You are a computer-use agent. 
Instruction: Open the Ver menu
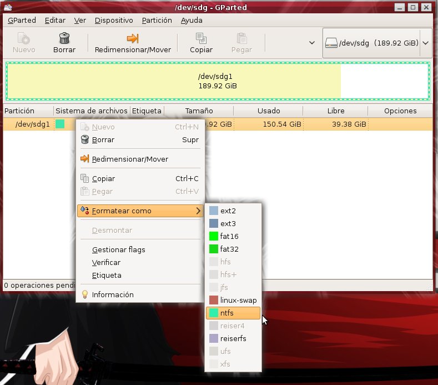click(x=80, y=21)
